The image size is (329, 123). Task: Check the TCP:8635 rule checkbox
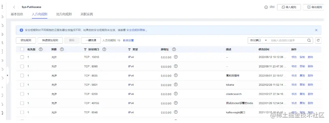22,75
